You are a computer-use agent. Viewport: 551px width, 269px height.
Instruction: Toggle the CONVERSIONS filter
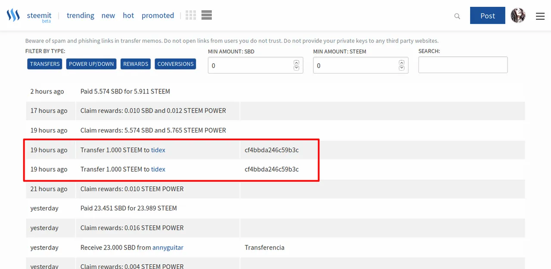coord(175,64)
